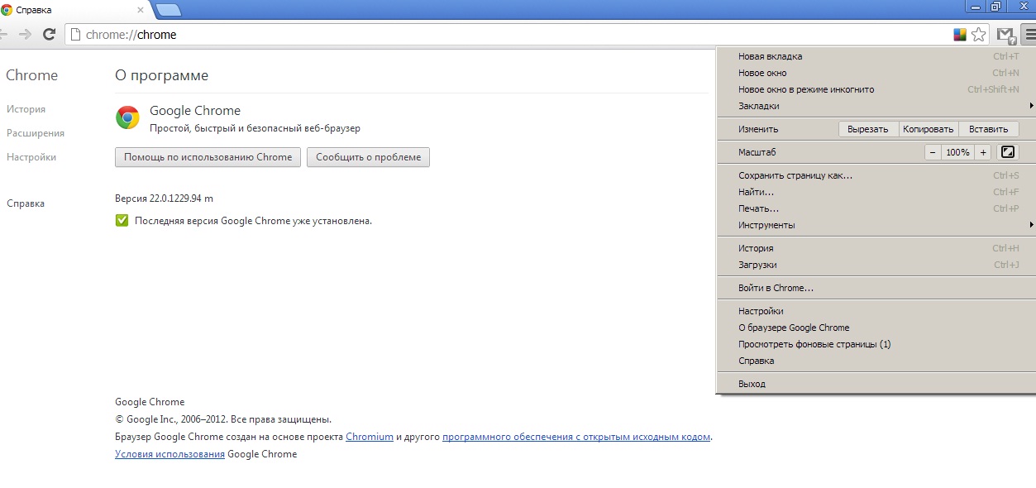Click the Версия 22.0.1229.94 m text
Viewport: 1036px width, 488px height.
[x=164, y=199]
